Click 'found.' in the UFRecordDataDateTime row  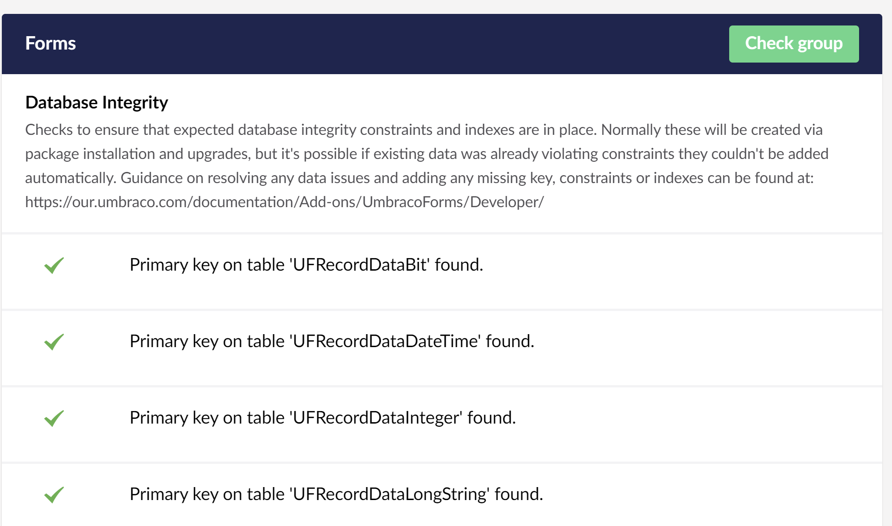tap(510, 341)
